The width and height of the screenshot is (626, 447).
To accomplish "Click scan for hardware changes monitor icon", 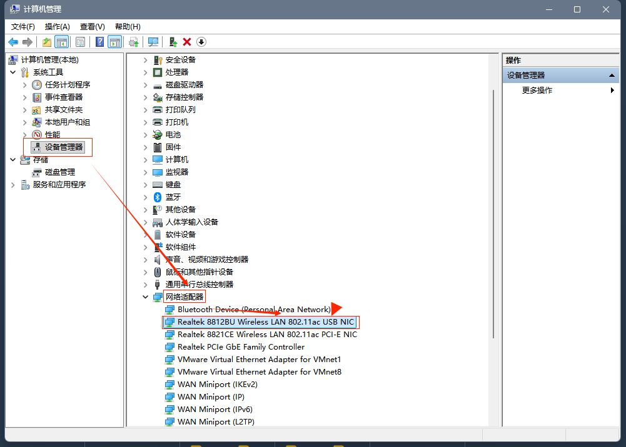I will pyautogui.click(x=153, y=42).
